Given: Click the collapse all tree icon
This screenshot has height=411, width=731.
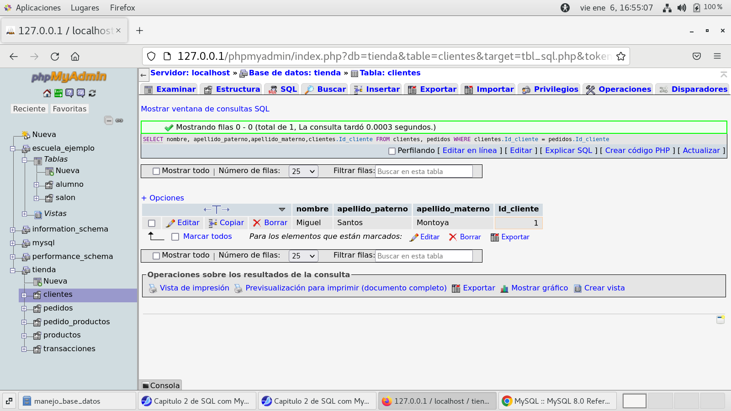Looking at the screenshot, I should click(108, 121).
